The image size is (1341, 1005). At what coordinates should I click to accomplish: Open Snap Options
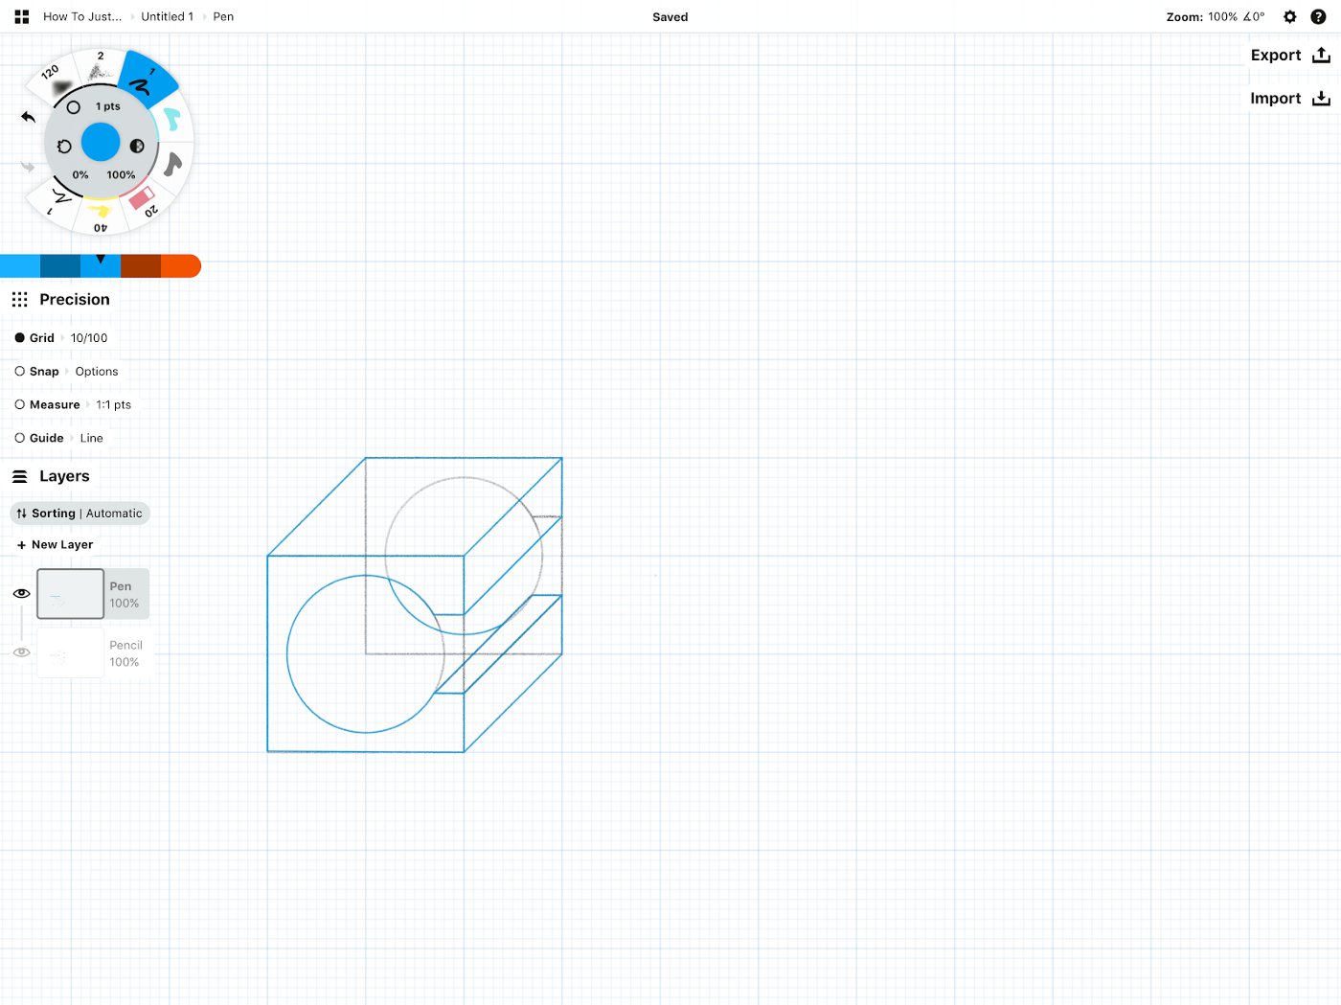pos(97,372)
